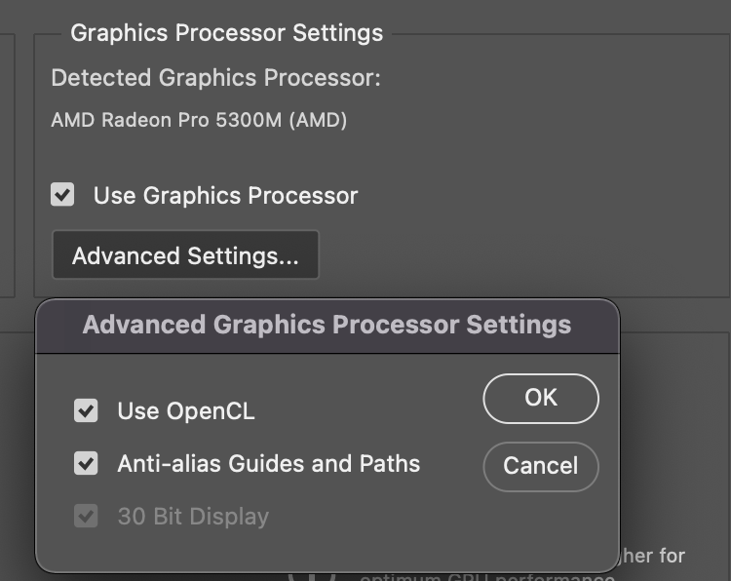Click the checkmark glyph next to Use OpenCL
Image resolution: width=731 pixels, height=581 pixels.
(86, 411)
